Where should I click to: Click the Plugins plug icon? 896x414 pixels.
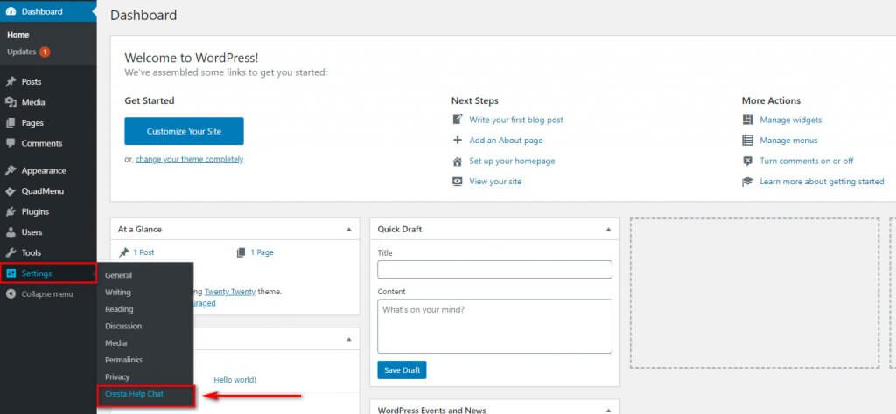click(10, 211)
